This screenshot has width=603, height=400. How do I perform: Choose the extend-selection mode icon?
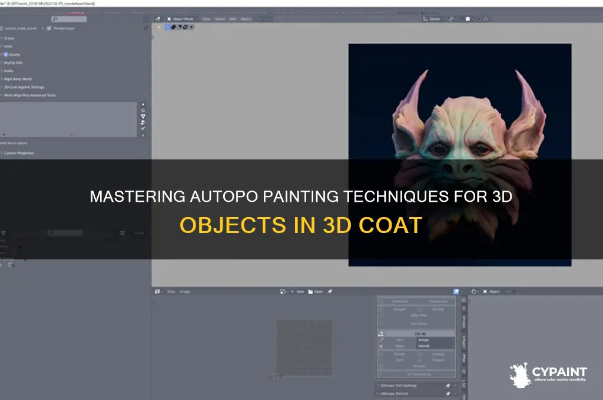click(x=174, y=27)
